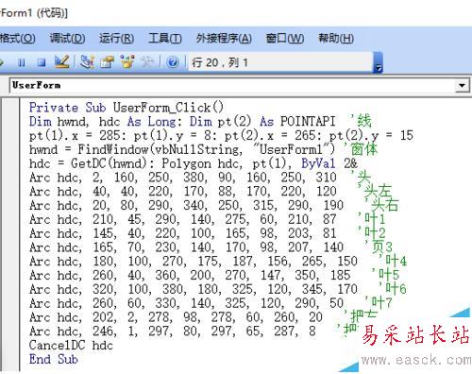
Task: Click the CancelDC hdc line
Action: 71,345
